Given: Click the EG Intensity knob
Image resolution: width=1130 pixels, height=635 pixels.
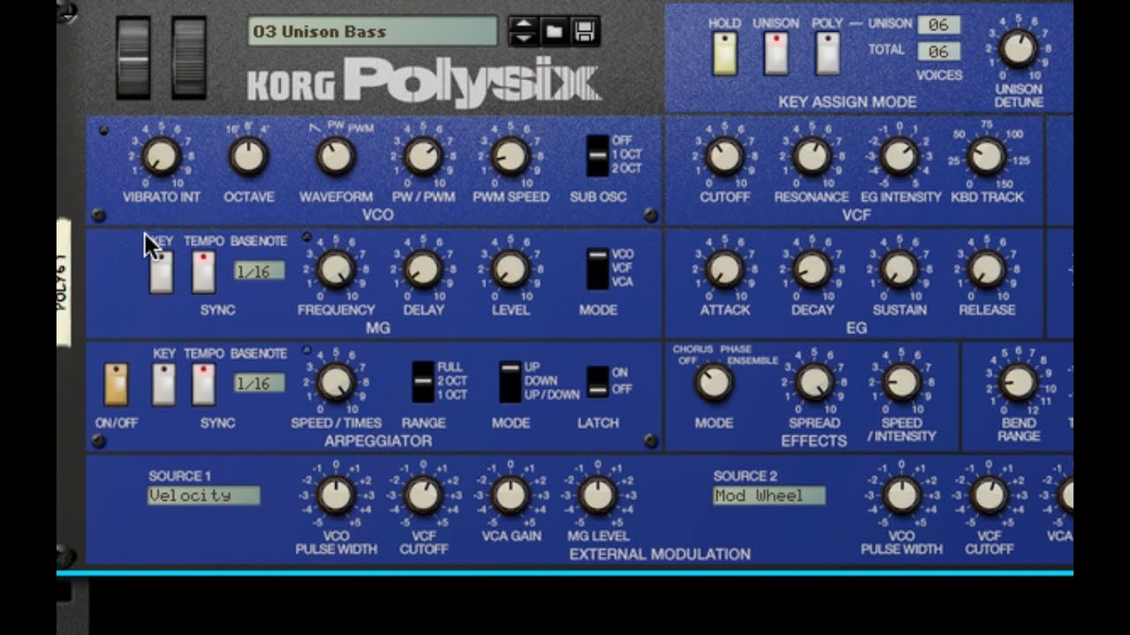Looking at the screenshot, I should point(899,156).
